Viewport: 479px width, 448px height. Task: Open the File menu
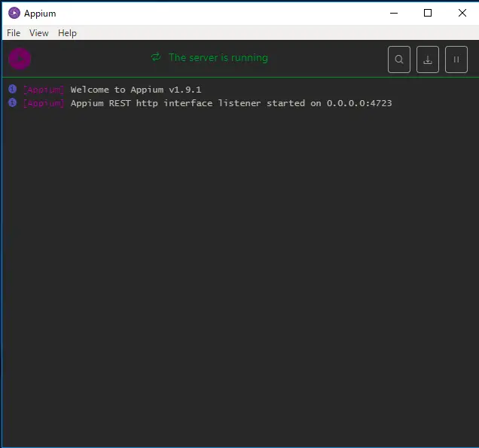point(14,33)
